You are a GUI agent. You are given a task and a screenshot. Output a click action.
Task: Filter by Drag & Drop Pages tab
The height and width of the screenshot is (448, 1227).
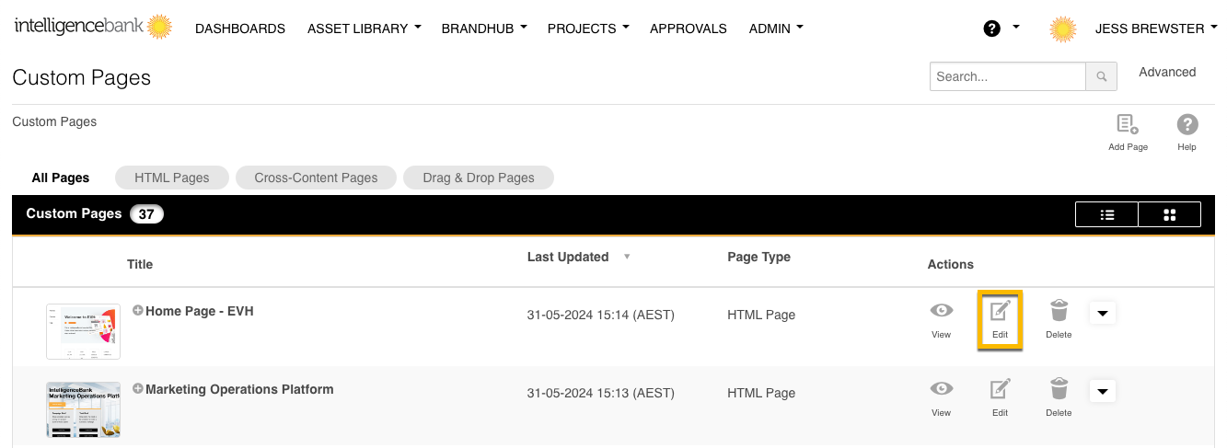point(478,178)
